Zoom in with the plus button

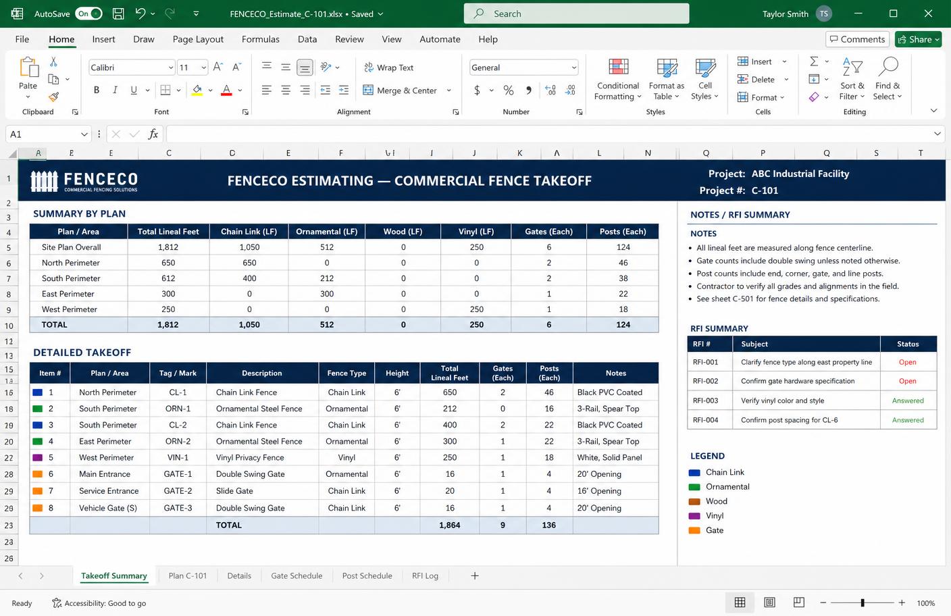pyautogui.click(x=902, y=602)
